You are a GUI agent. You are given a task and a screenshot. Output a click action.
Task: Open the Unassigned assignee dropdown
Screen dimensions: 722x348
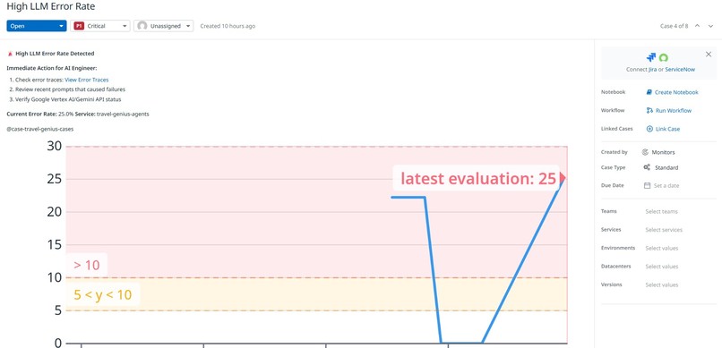(163, 26)
